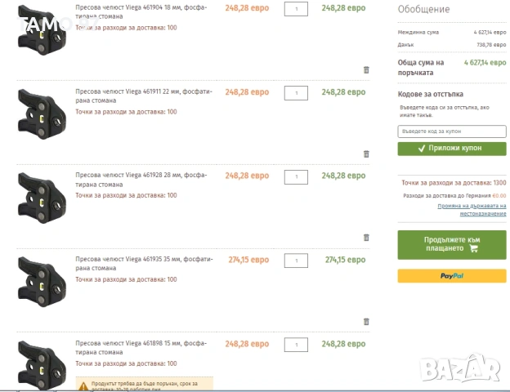Select the quantity field for Viega 461898
Screen dimensions: 510x392
pos(296,344)
